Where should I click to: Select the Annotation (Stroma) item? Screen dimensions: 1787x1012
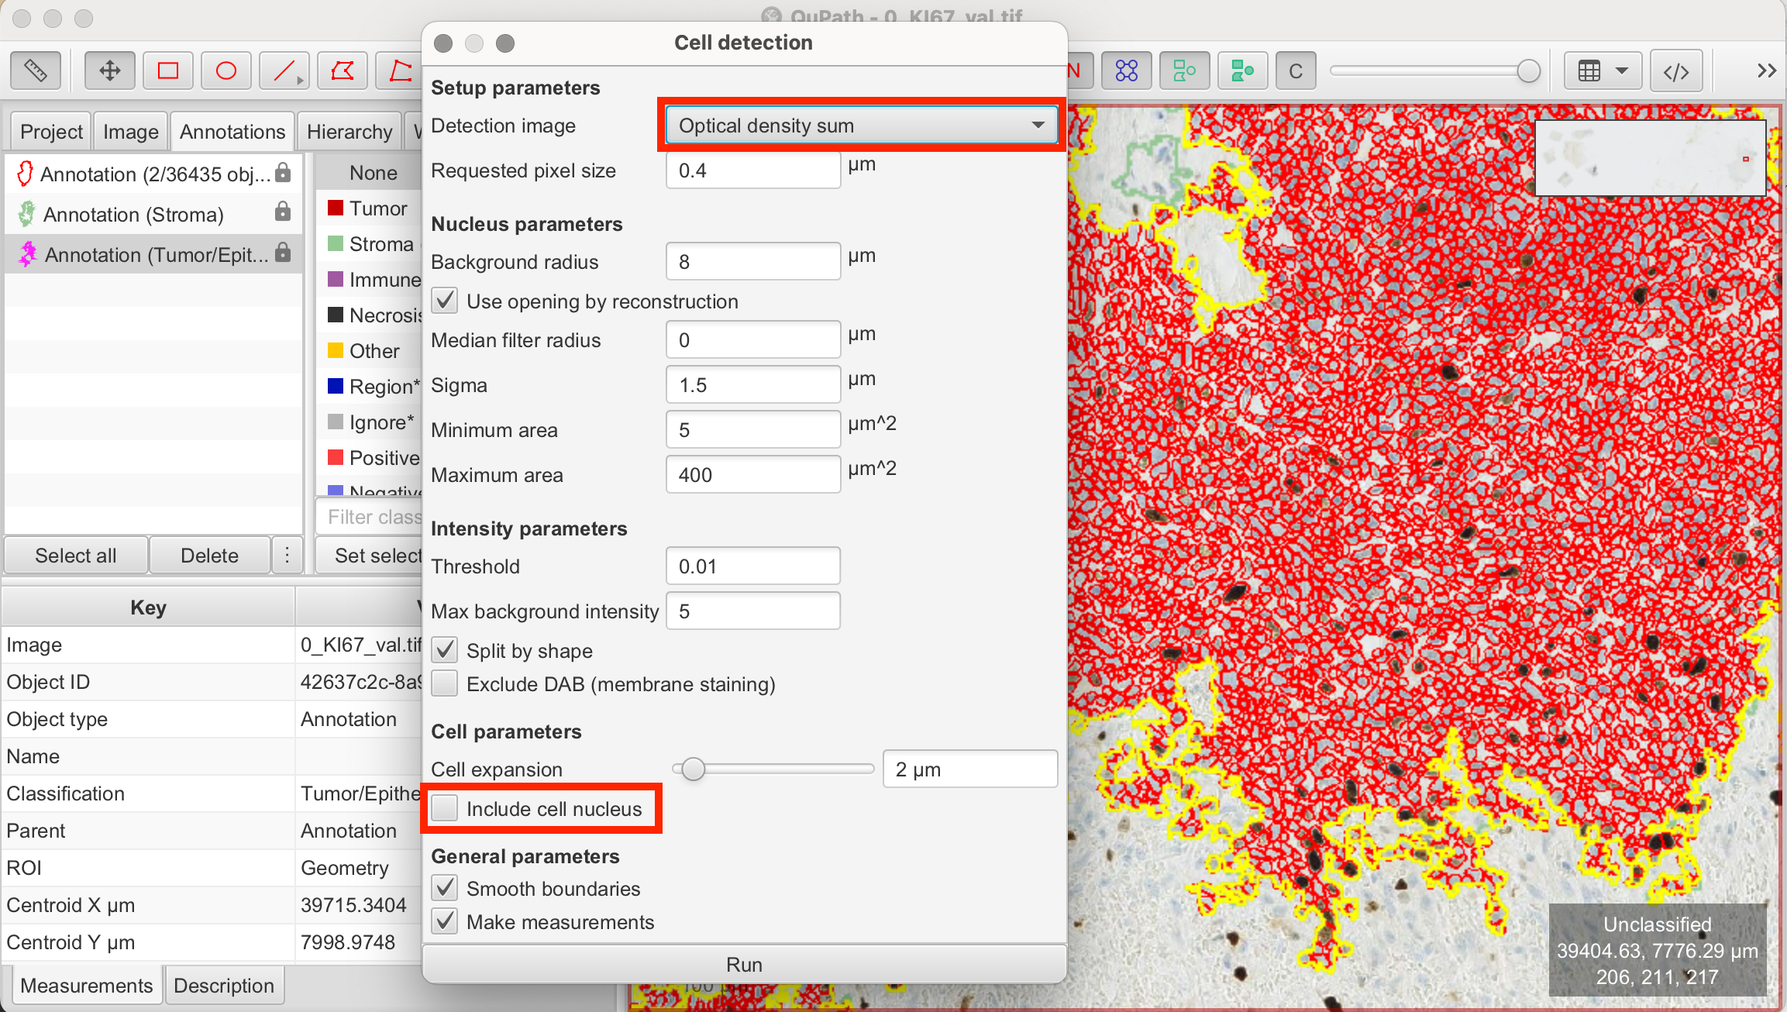[133, 214]
